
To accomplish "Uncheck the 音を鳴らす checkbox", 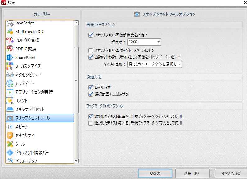I will (x=91, y=87).
